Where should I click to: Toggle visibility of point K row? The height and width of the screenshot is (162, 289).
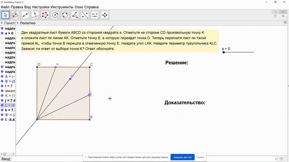(2, 95)
